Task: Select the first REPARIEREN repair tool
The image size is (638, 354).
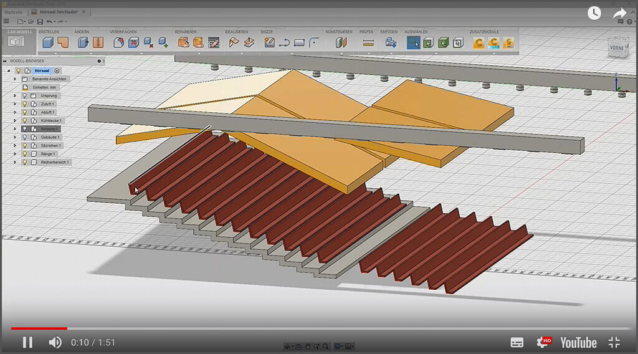Action: [184, 42]
